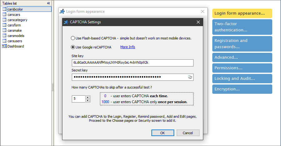Open Two-factor authentication settings
Image resolution: width=281 pixels, height=146 pixels.
(242, 27)
